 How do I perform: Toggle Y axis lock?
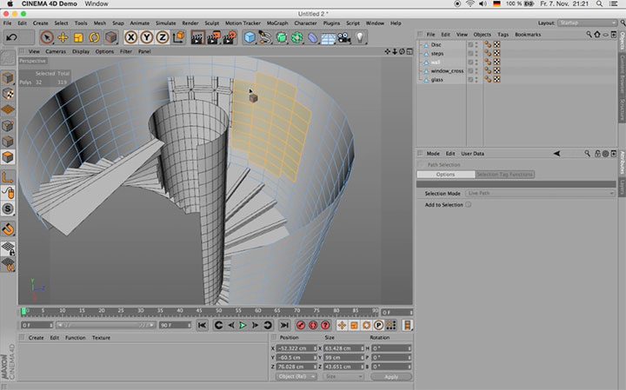click(147, 37)
